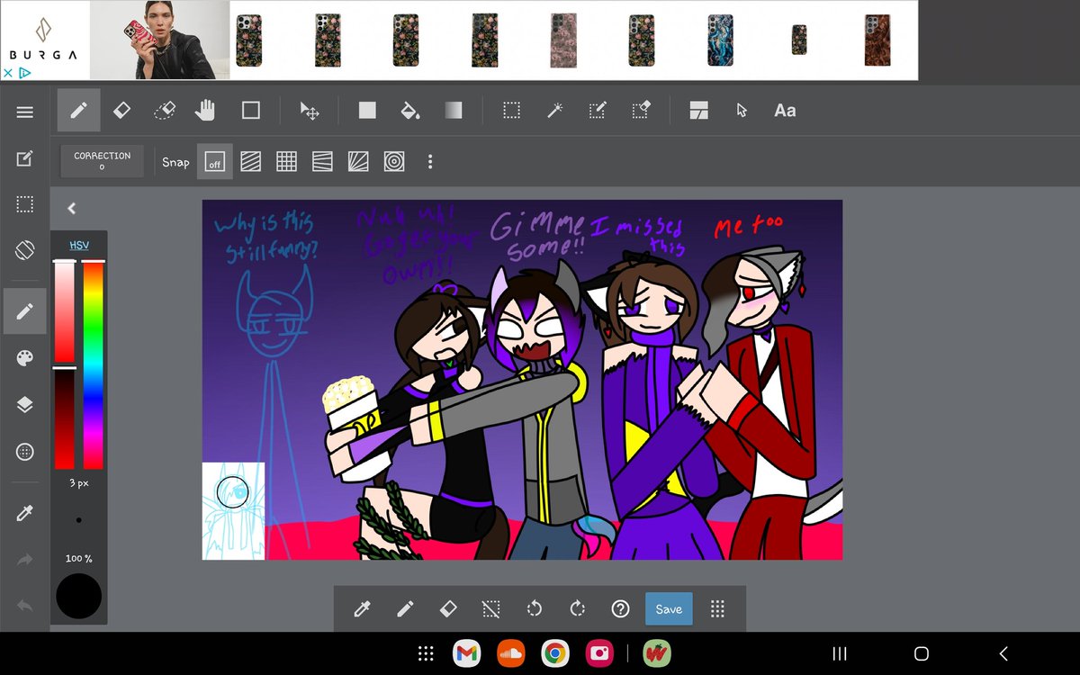Select the rectangle shape tool
The image size is (1080, 675).
(251, 110)
